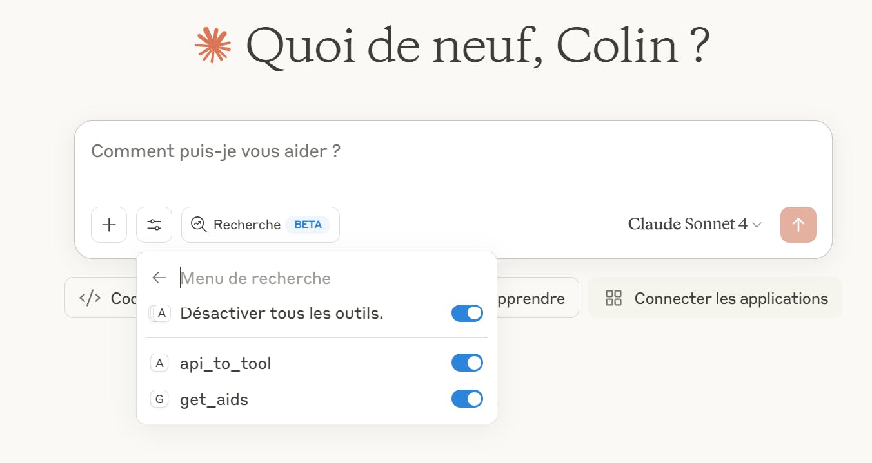The width and height of the screenshot is (872, 463).
Task: Open the Claude Sonnet 4 model dropdown
Action: (695, 225)
